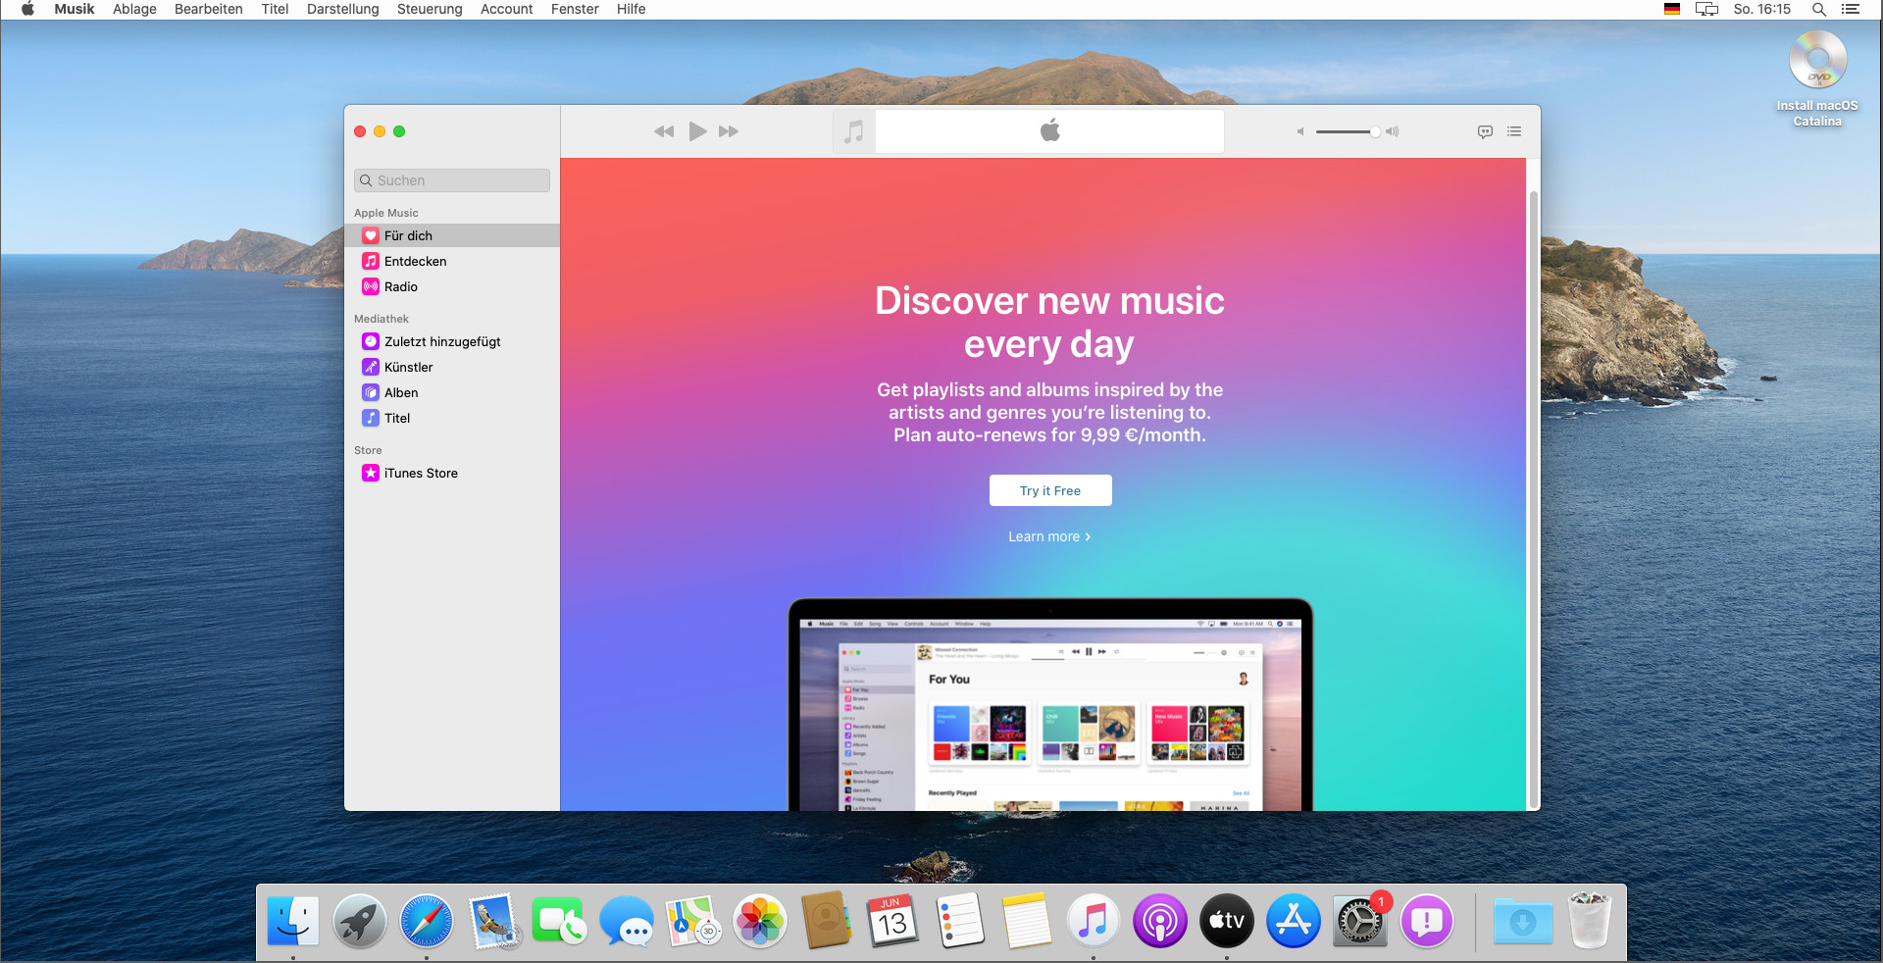The width and height of the screenshot is (1883, 963).
Task: Skip to next track button
Action: pyautogui.click(x=729, y=131)
